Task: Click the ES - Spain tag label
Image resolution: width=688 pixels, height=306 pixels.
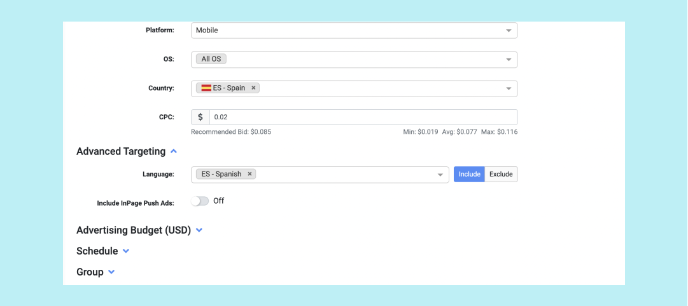Action: 229,88
